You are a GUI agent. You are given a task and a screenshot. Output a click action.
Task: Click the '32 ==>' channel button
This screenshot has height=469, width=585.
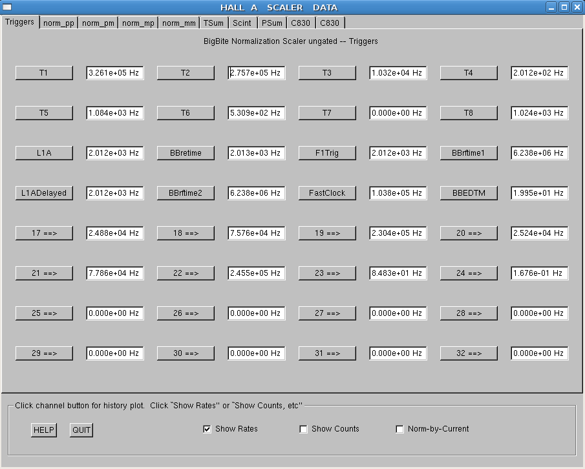pos(469,353)
